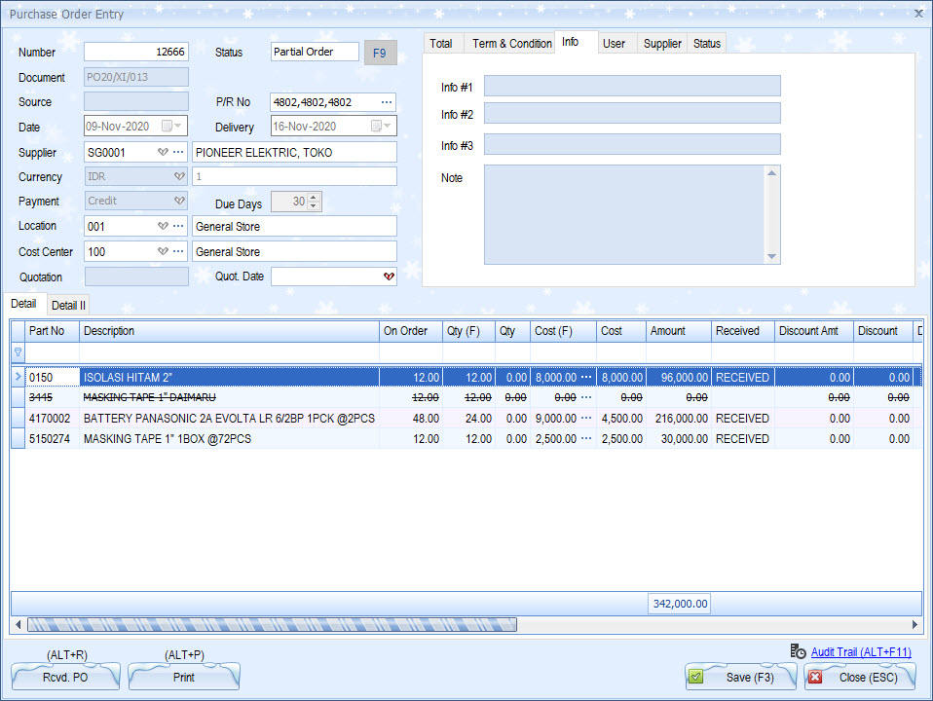The image size is (933, 701).
Task: Select the BATTERY PANASONIC row selector
Action: pos(18,419)
